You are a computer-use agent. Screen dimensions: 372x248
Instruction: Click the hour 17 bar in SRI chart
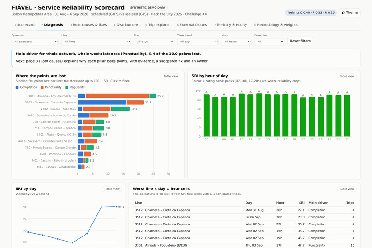point(303,117)
